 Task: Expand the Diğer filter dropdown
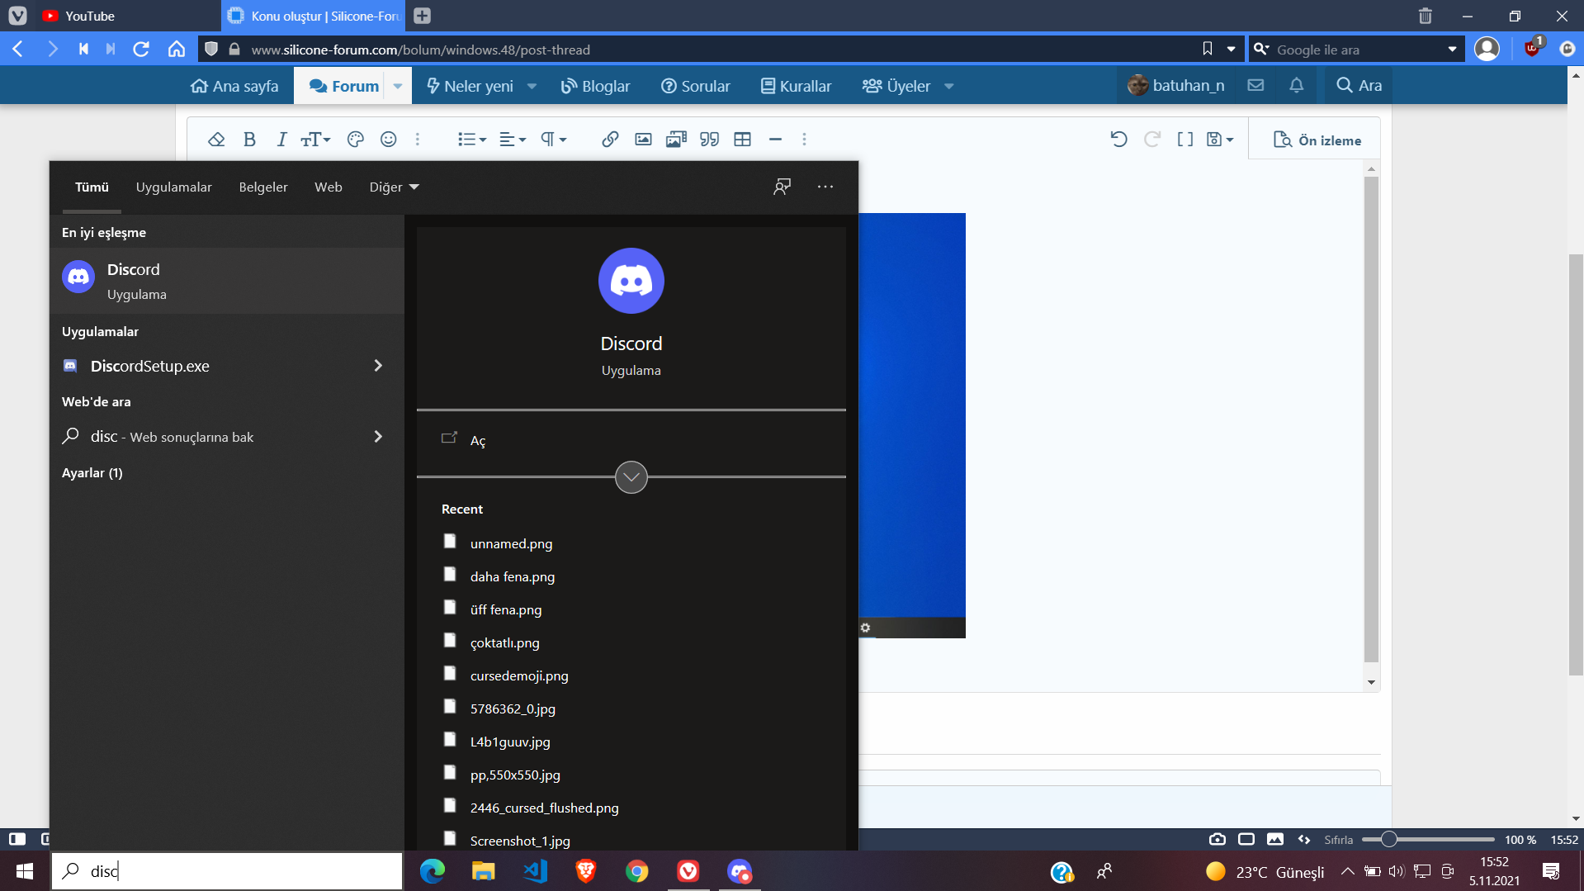coord(395,187)
